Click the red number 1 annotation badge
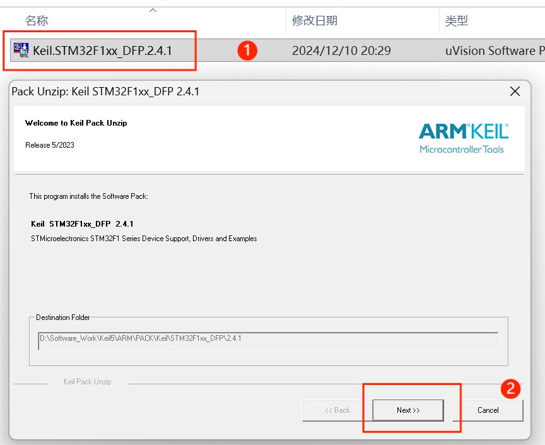The height and width of the screenshot is (445, 545). [x=247, y=50]
